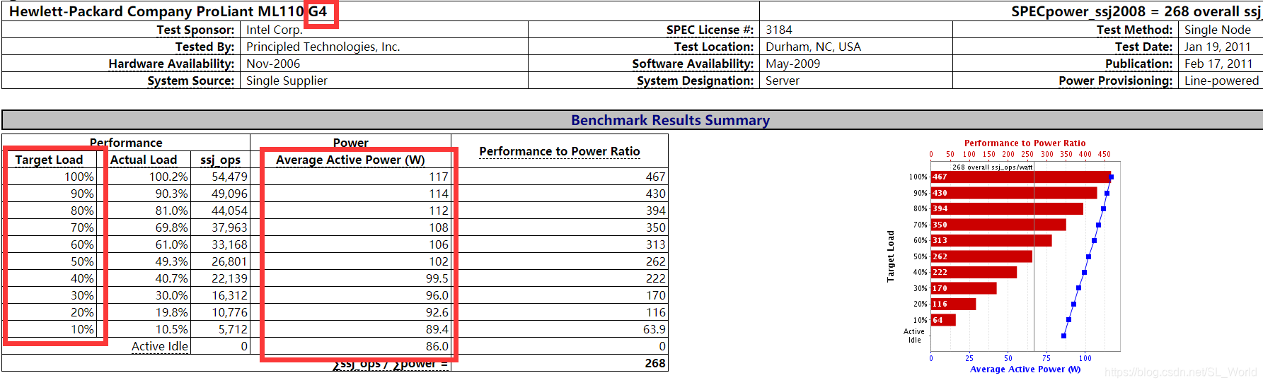Select the Server designation value

click(x=783, y=81)
